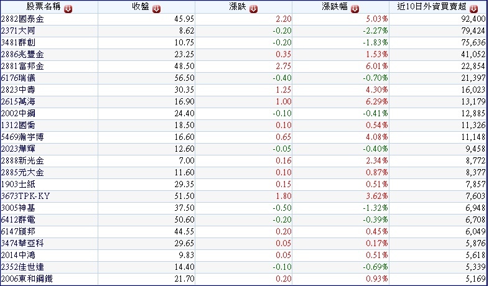Select price change 1.25
The width and height of the screenshot is (489, 286).
pyautogui.click(x=284, y=90)
